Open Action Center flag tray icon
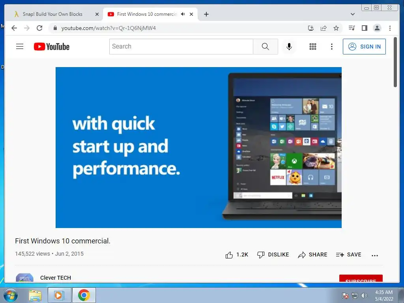This screenshot has height=303, width=404. click(345, 296)
